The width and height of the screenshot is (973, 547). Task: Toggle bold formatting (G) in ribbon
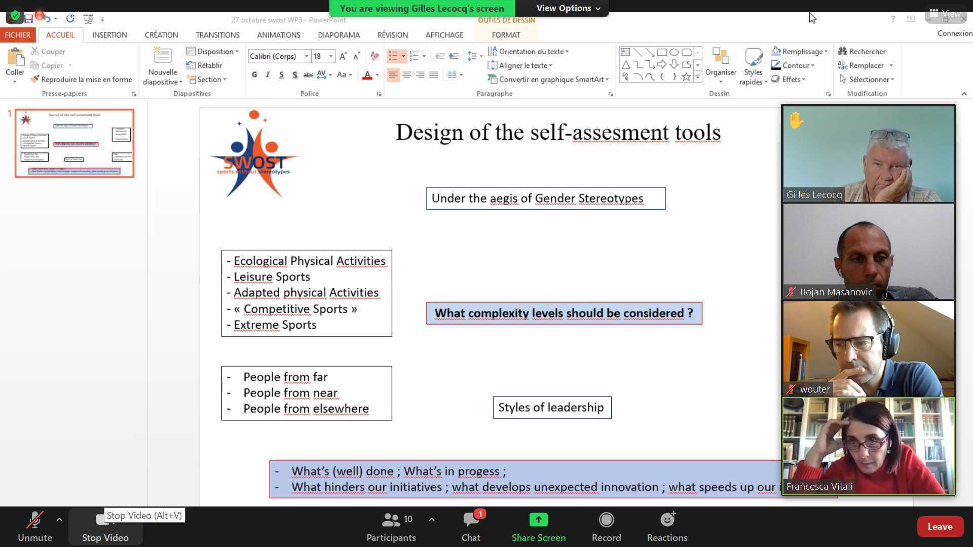254,75
